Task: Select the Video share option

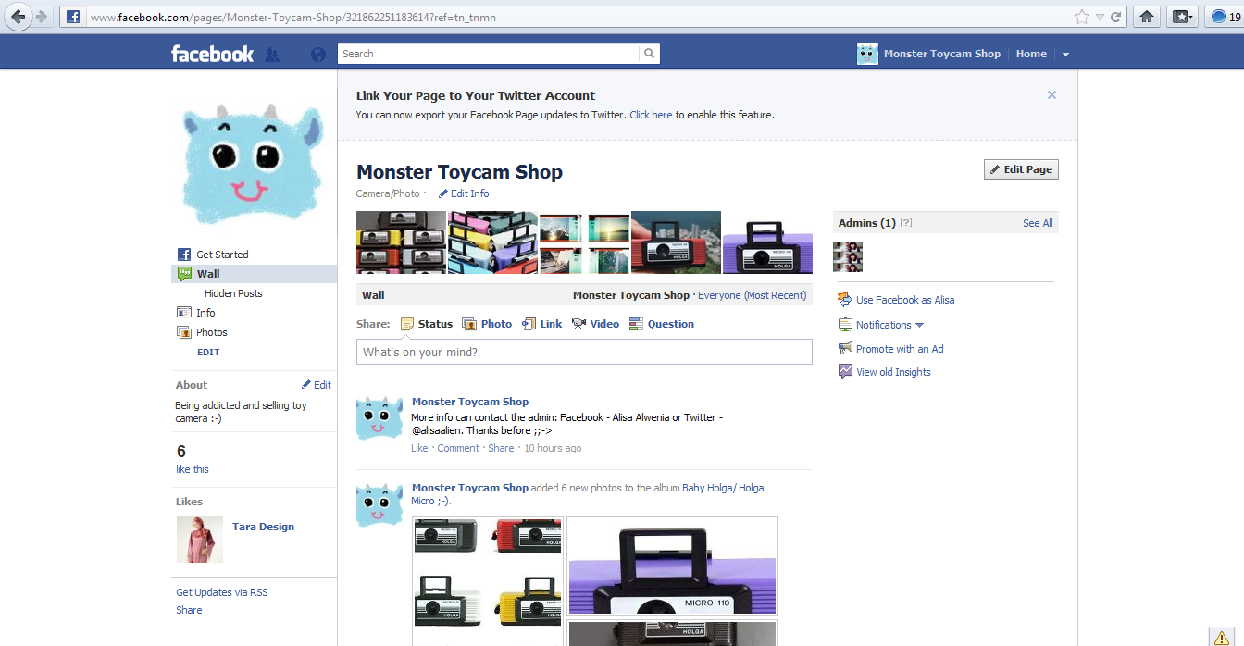Action: coord(595,324)
